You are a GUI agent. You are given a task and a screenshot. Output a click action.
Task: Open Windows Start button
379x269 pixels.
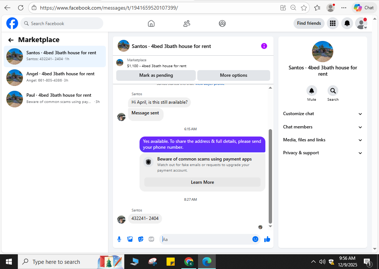pyautogui.click(x=9, y=262)
